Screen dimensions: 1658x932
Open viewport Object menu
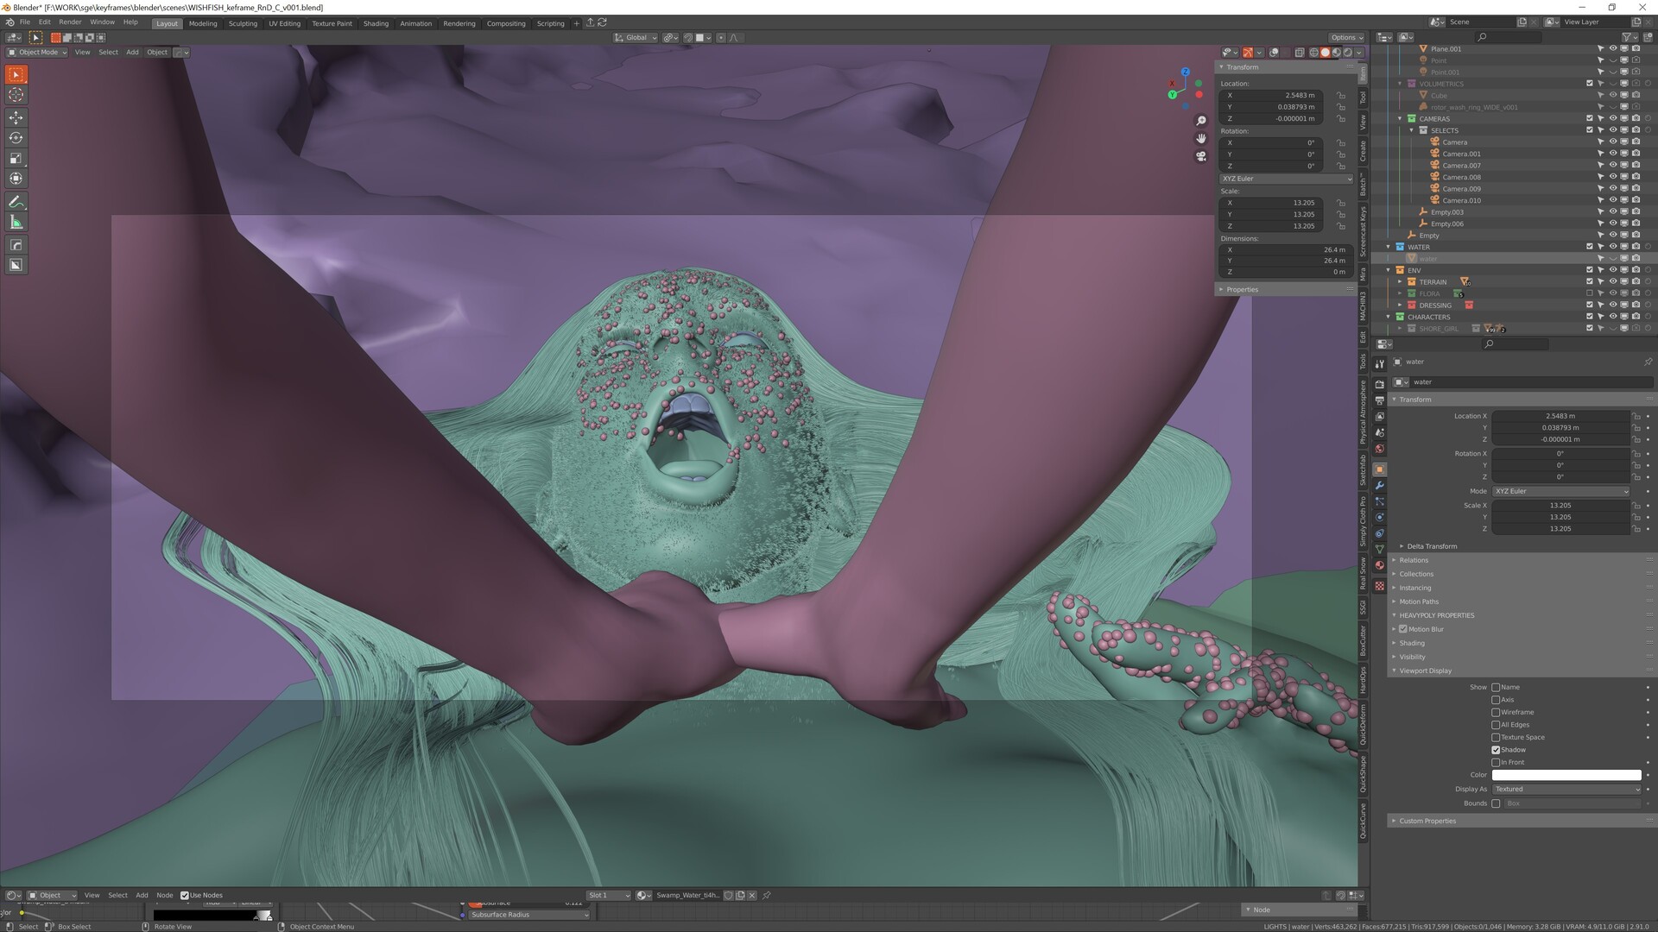click(157, 52)
